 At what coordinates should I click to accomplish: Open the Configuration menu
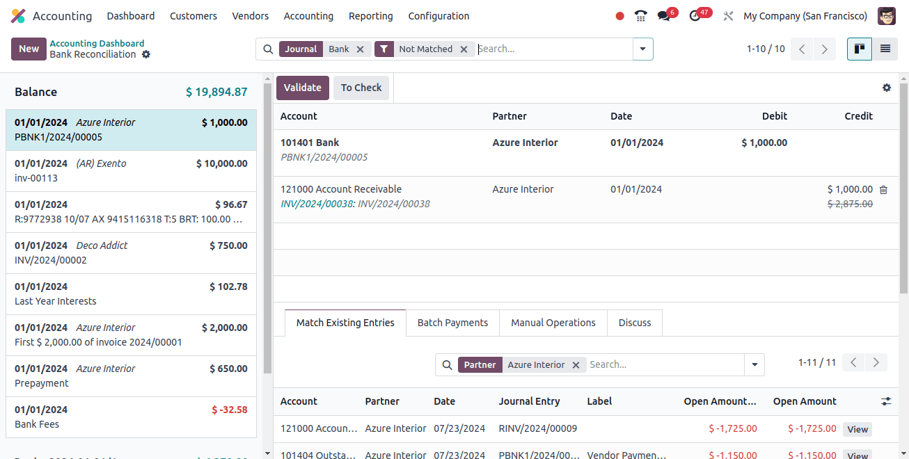pos(439,16)
